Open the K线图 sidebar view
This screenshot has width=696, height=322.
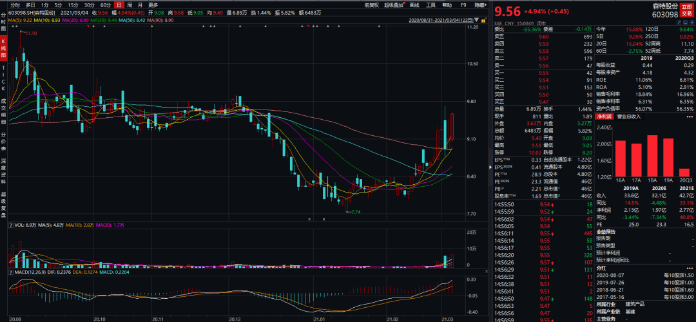coord(3,45)
